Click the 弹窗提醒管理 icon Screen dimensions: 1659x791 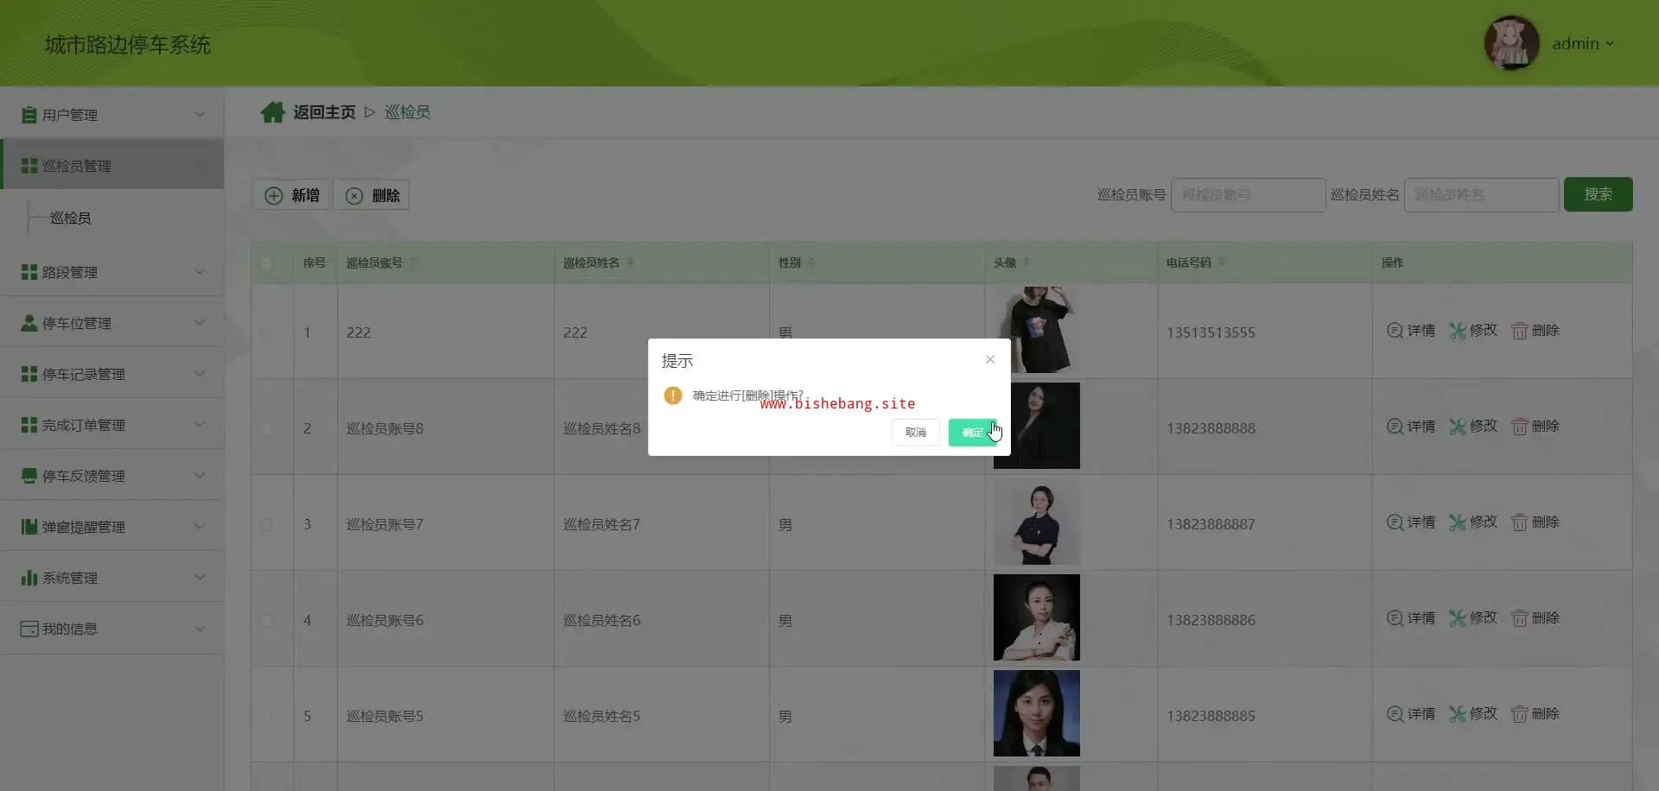[x=29, y=527]
